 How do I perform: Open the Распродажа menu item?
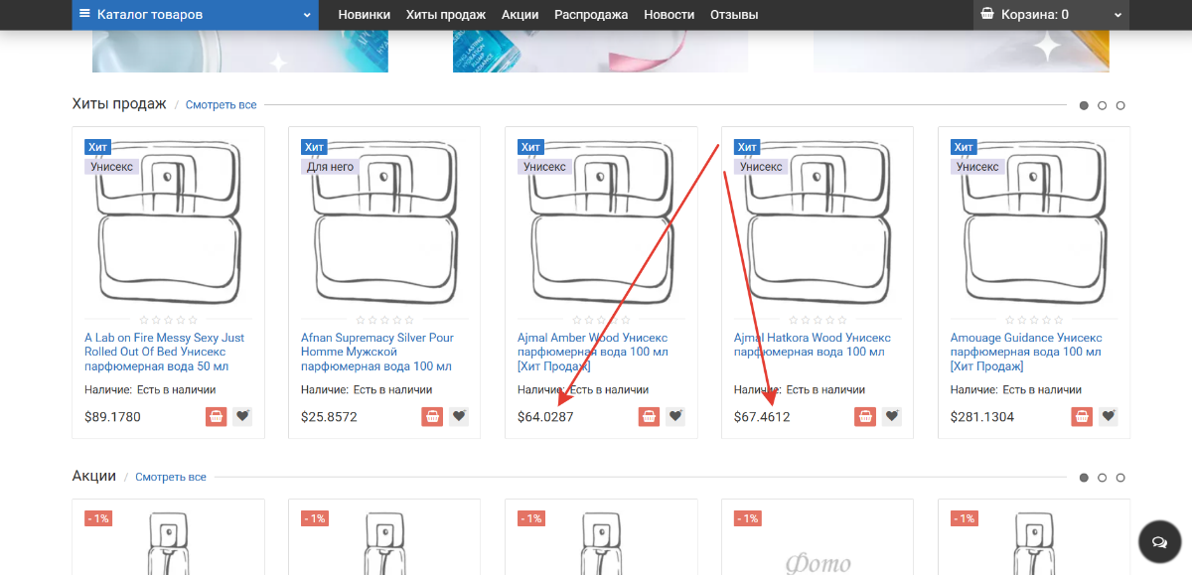[x=591, y=15]
